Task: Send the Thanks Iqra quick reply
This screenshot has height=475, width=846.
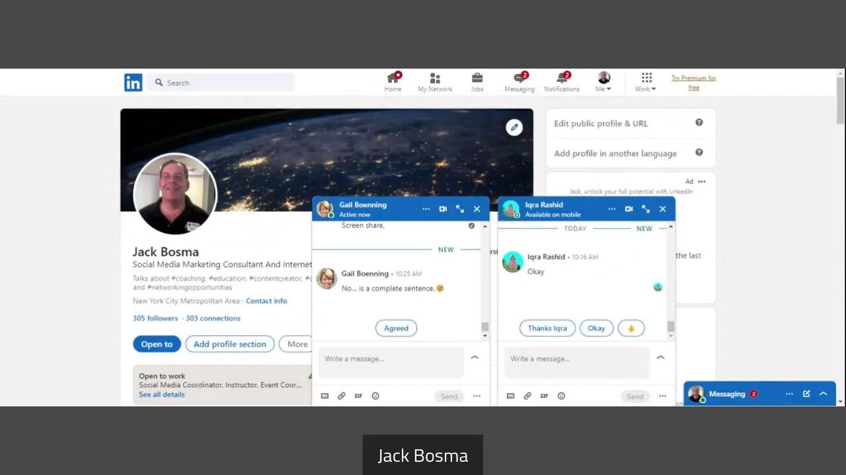Action: tap(547, 328)
